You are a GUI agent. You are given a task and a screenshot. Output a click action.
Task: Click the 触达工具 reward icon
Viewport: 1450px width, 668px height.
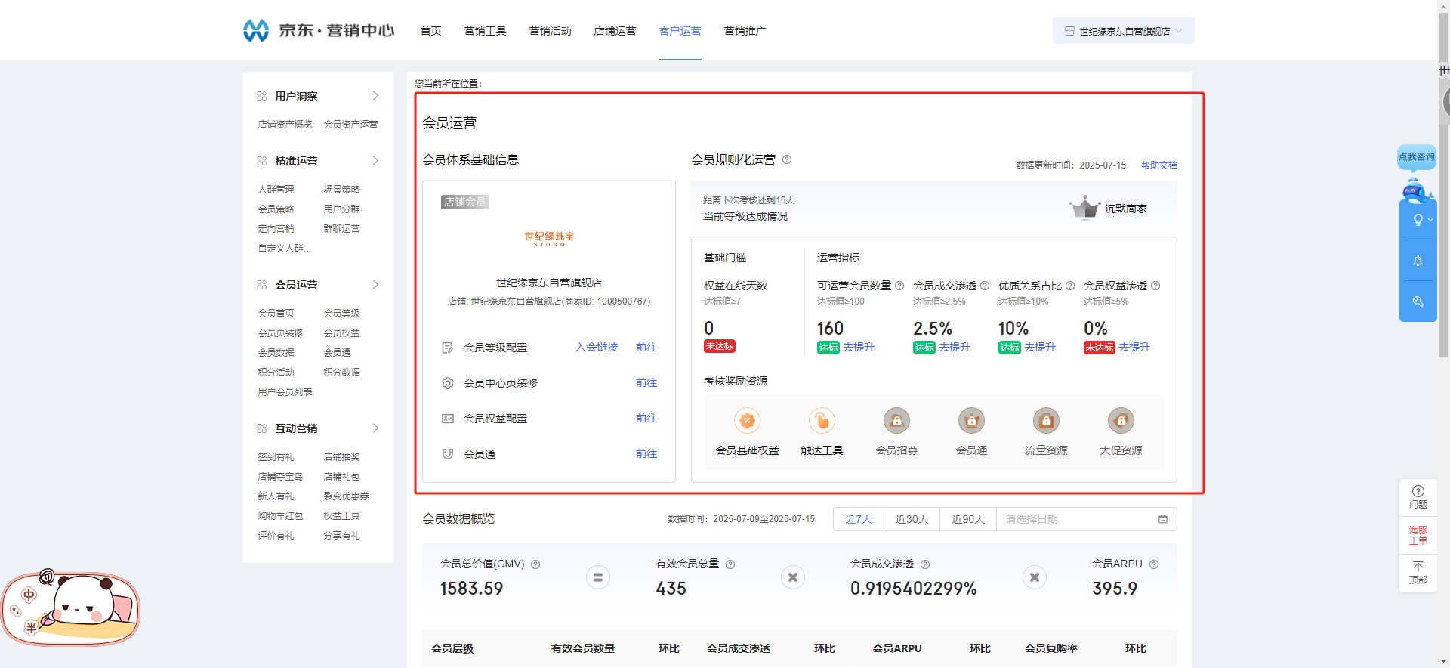pyautogui.click(x=822, y=421)
